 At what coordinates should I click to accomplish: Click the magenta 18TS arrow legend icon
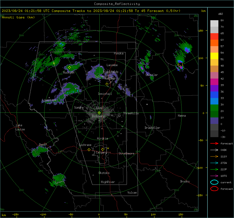(x=214, y=176)
